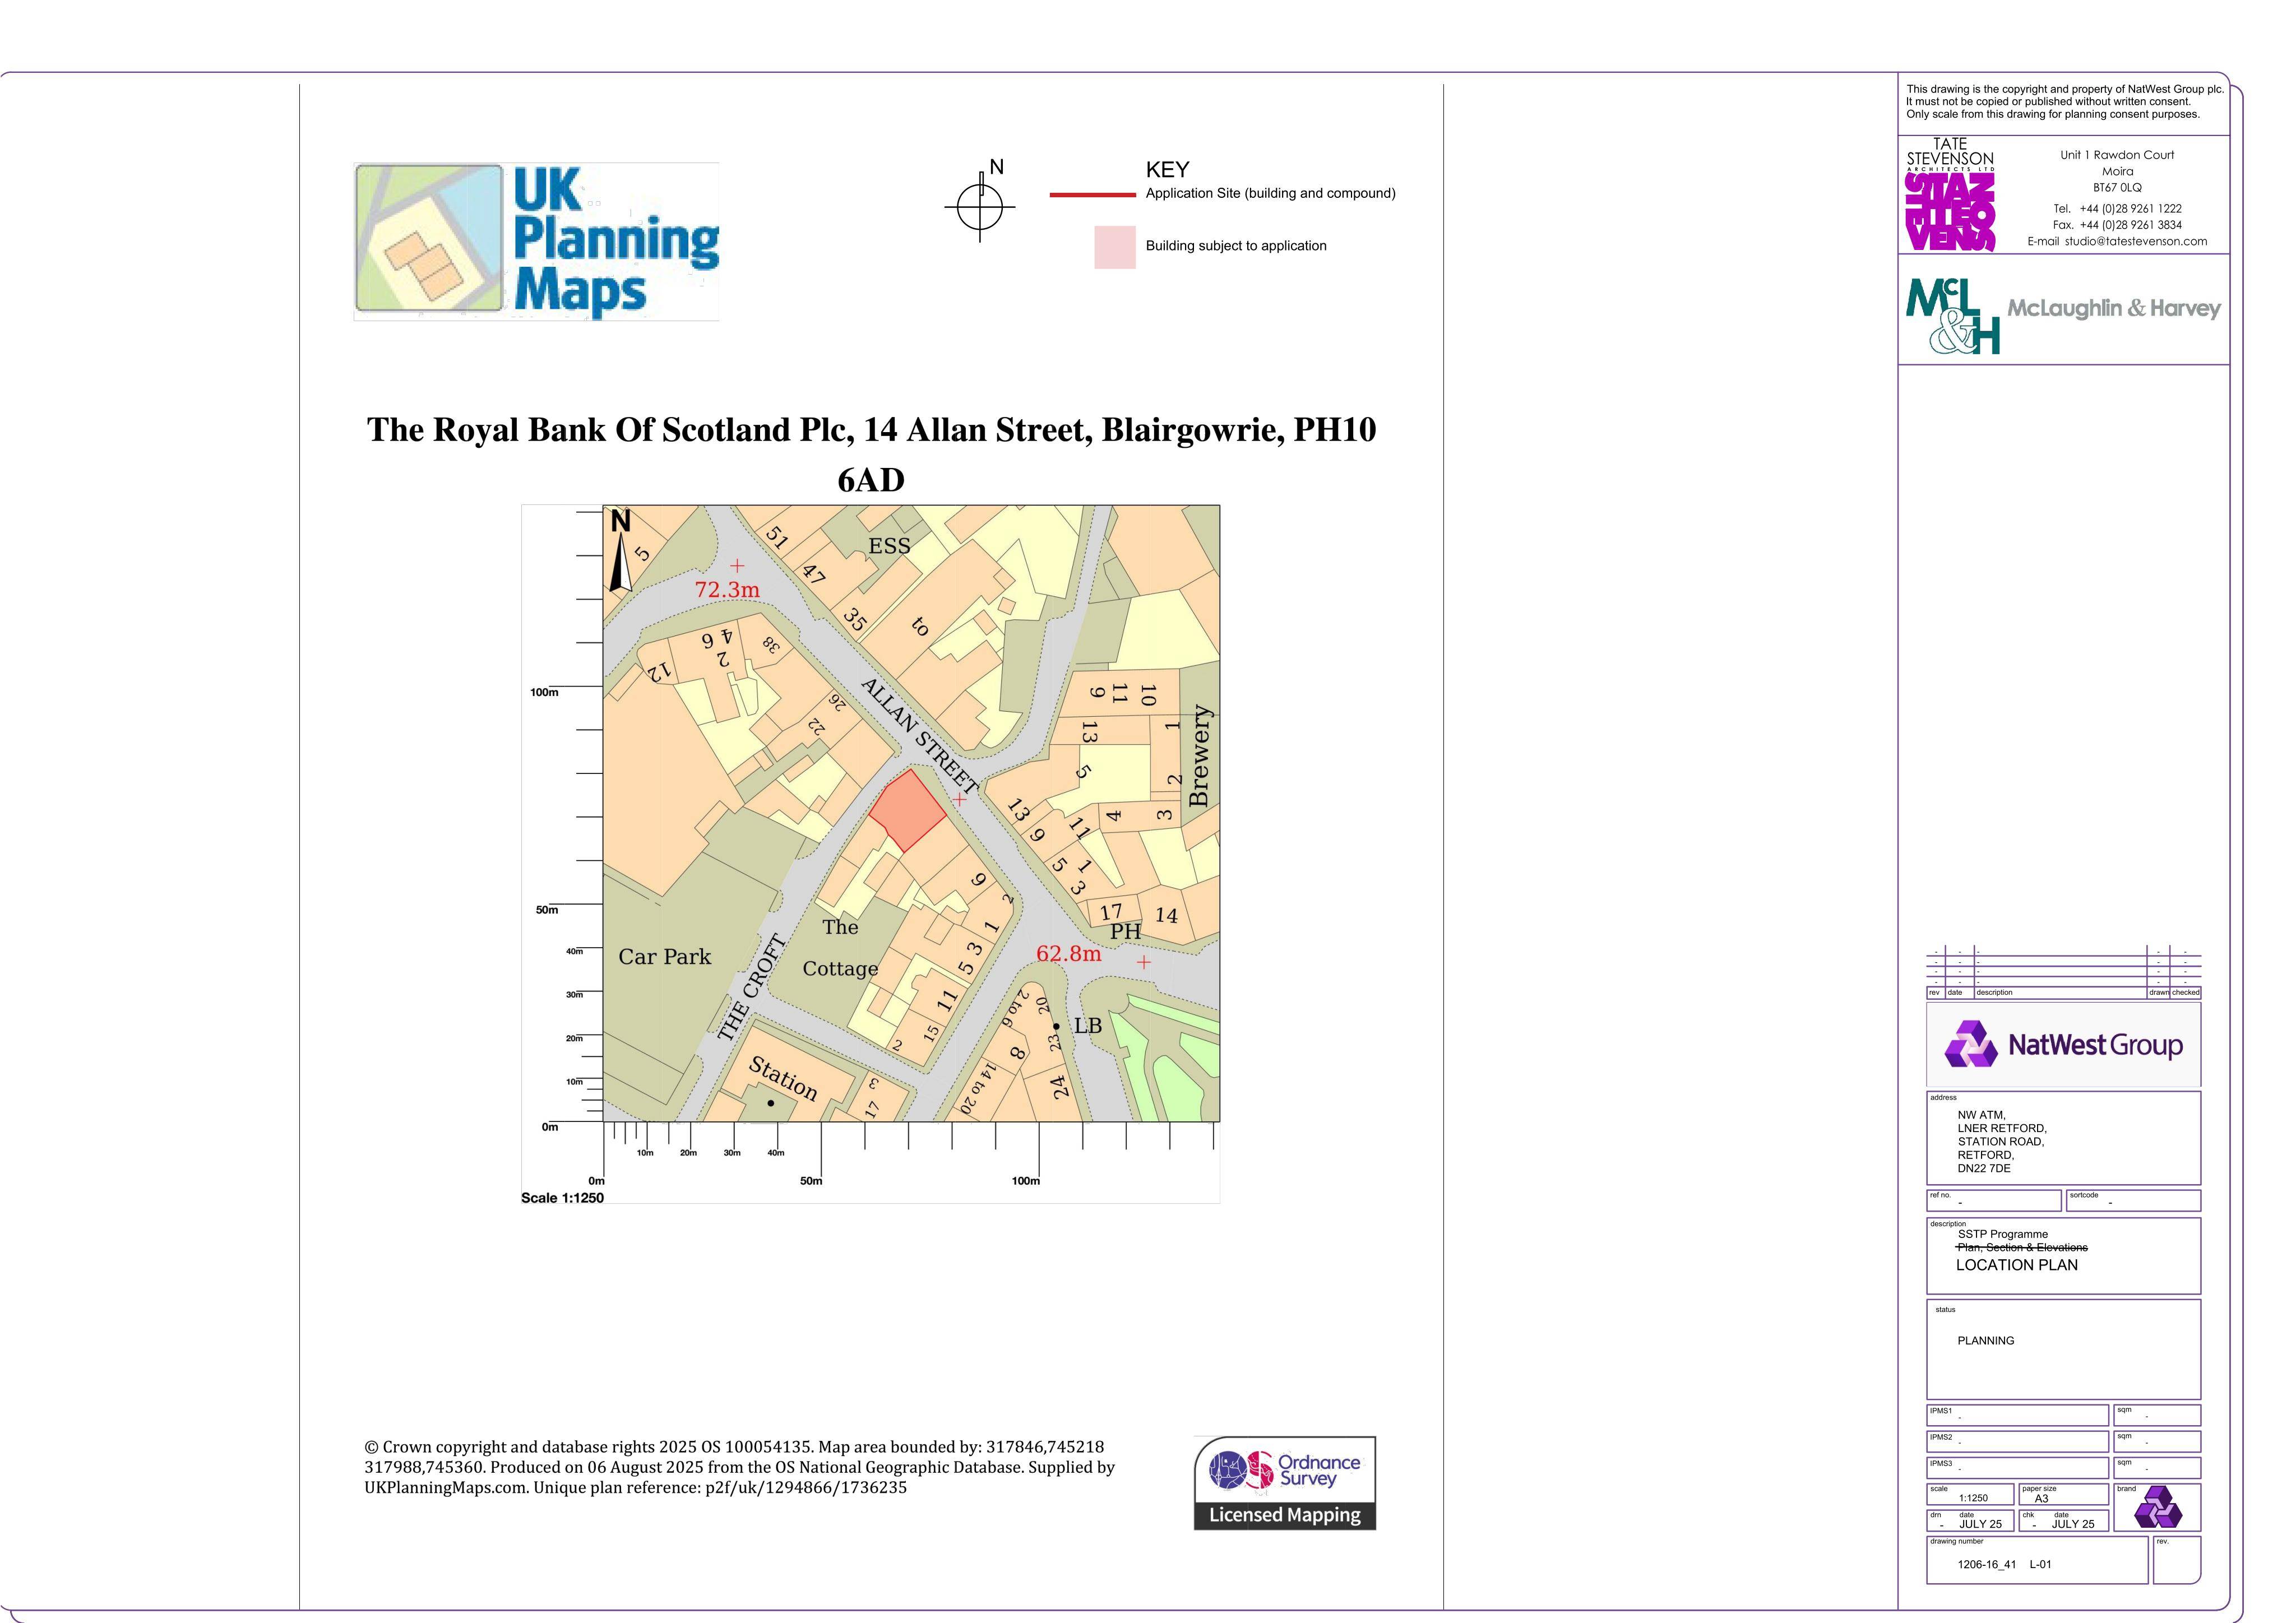Click the 1:1250 scale field
The width and height of the screenshot is (2296, 1623).
click(1970, 1494)
